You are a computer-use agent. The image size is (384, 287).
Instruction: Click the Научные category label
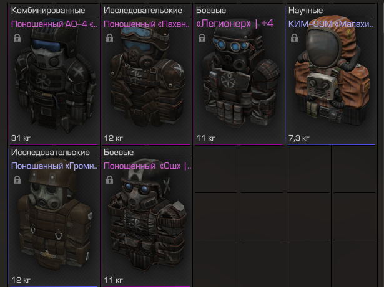305,10
